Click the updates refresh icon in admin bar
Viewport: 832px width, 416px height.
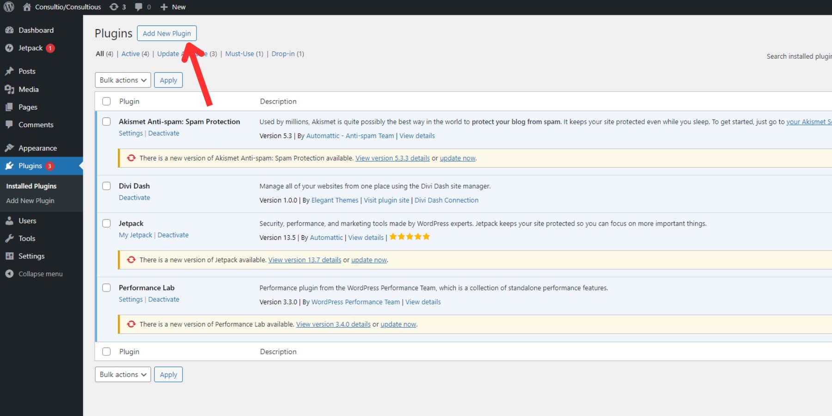[x=113, y=6]
